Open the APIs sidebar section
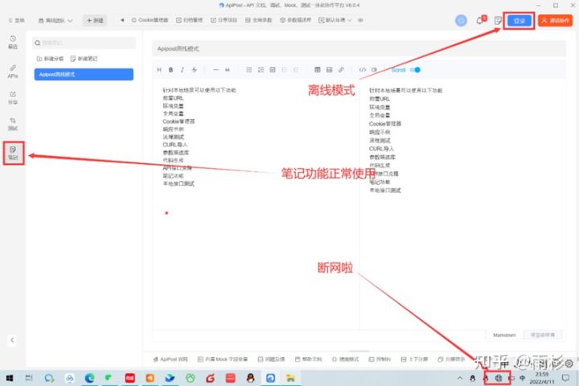This screenshot has height=386, width=579. [13, 72]
